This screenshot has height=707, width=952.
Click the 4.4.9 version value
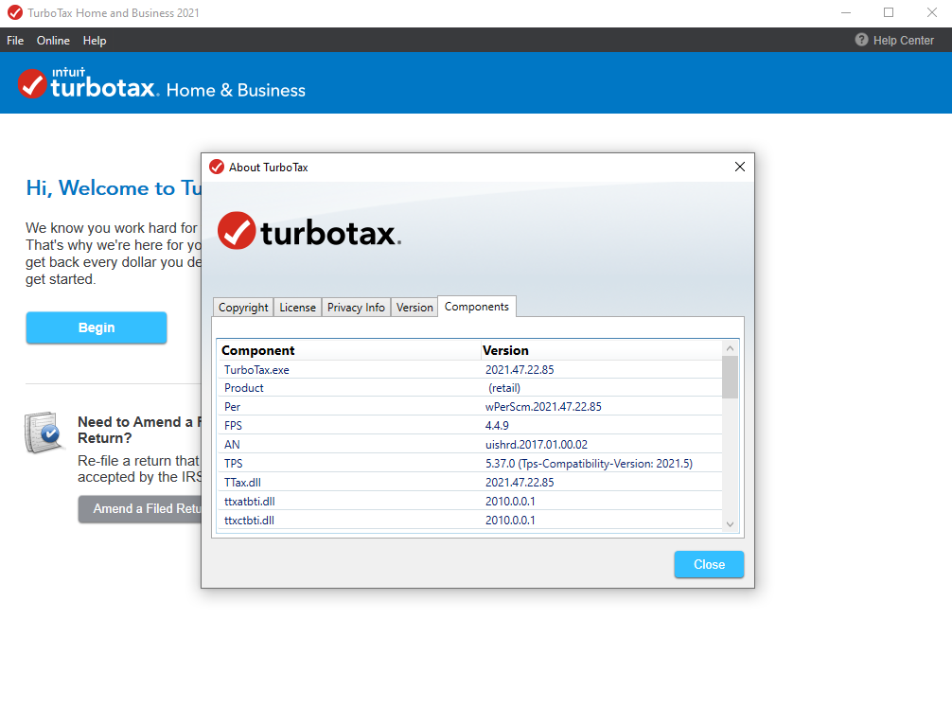coord(497,426)
